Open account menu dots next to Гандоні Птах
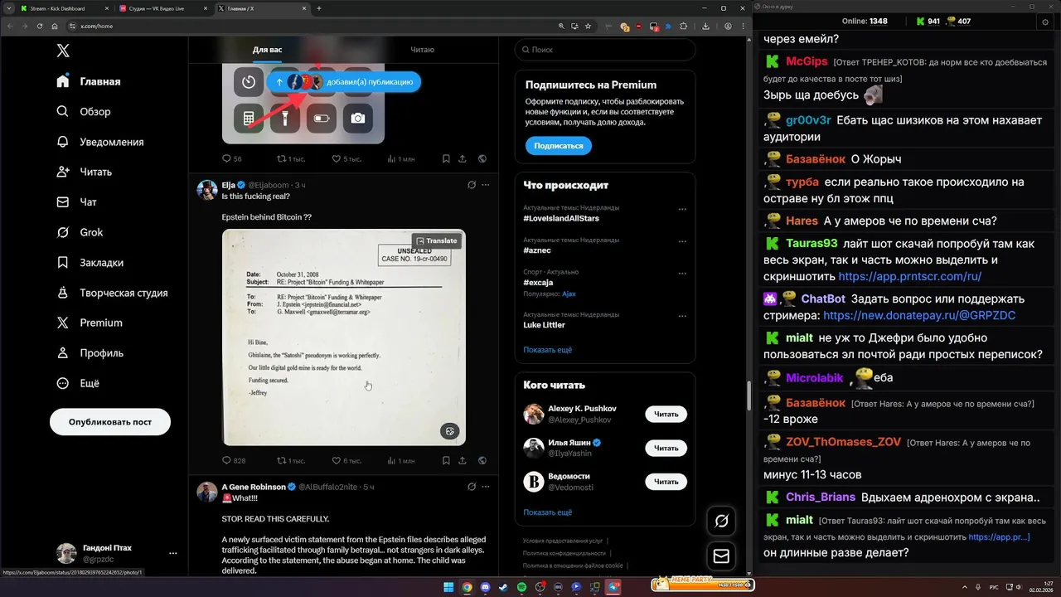This screenshot has height=597, width=1061. (172, 553)
